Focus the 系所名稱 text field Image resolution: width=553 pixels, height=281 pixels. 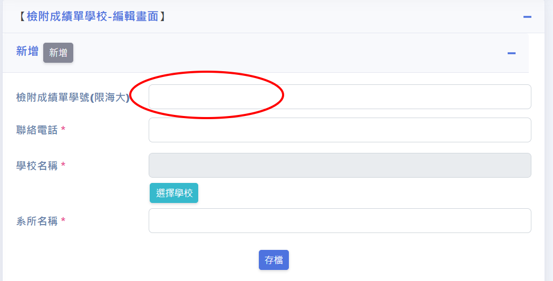pos(339,221)
